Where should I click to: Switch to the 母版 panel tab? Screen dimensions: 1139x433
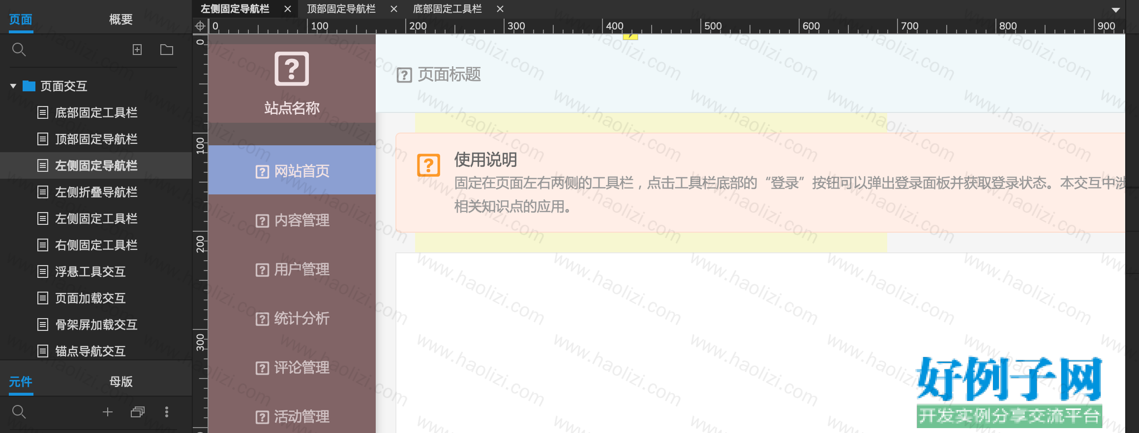121,381
